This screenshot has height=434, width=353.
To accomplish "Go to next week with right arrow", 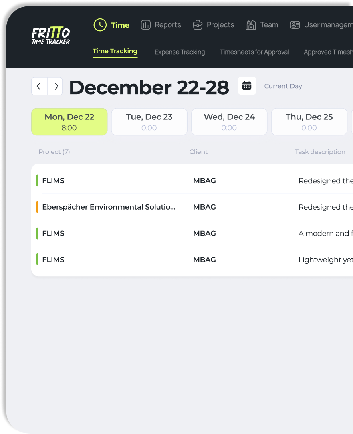I will [x=55, y=86].
